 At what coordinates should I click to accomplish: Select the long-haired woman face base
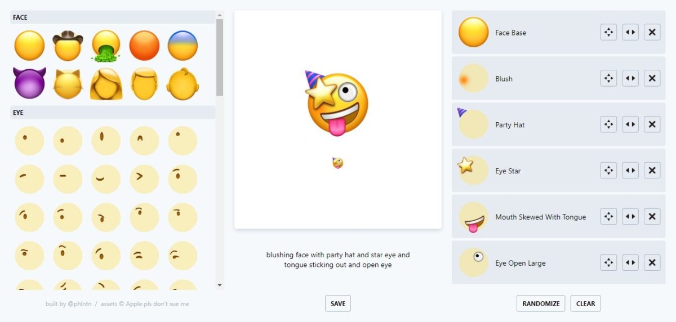pos(106,84)
